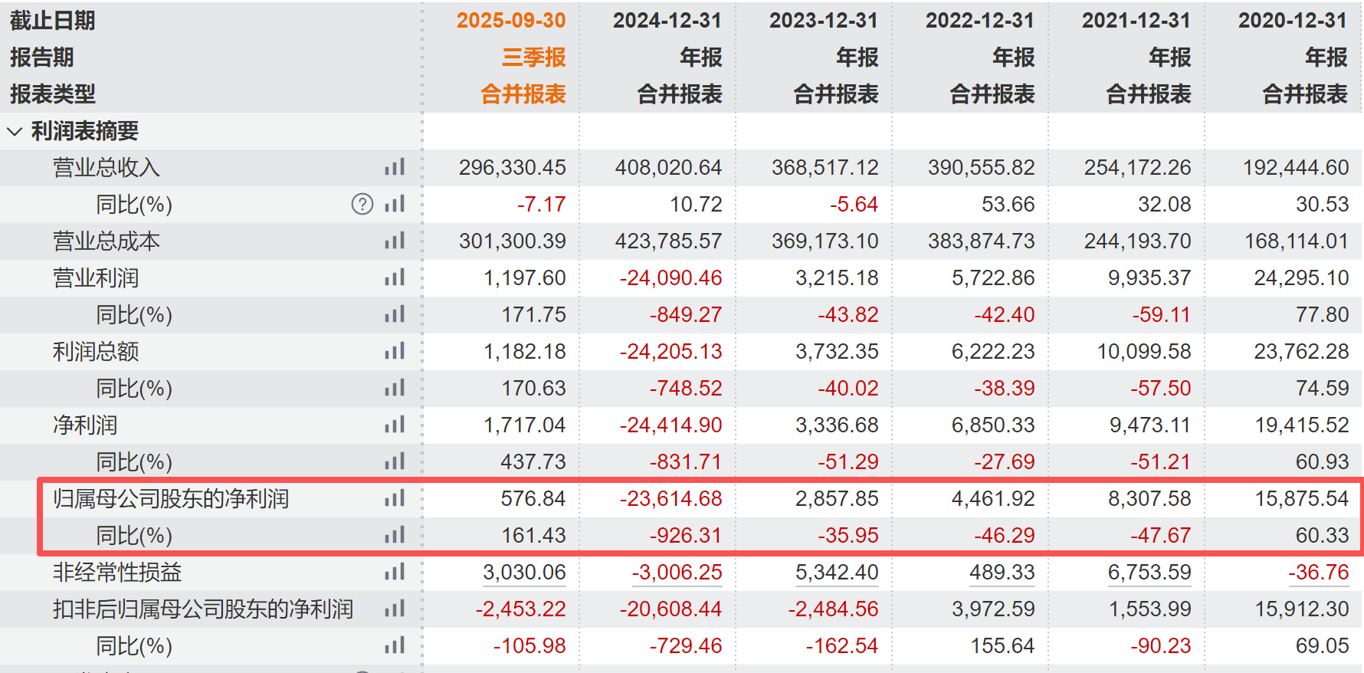Click the 2022 net profit cell 6,850.33
The height and width of the screenshot is (673, 1364).
point(992,425)
